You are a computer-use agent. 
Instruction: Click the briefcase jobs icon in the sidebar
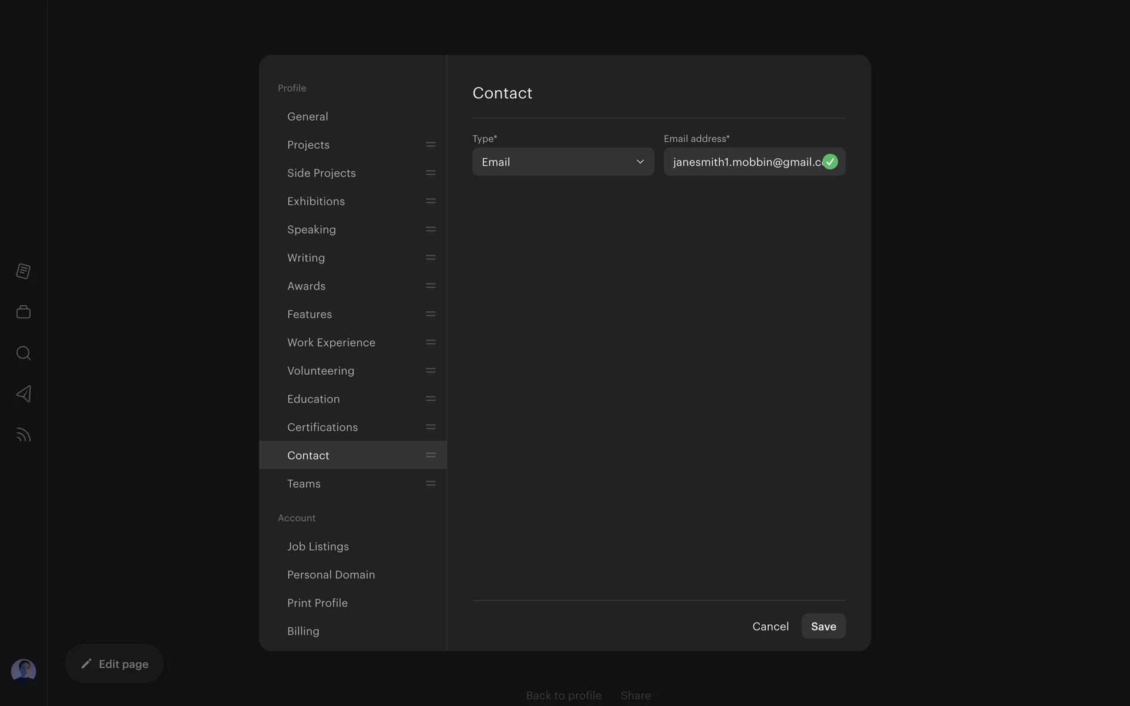click(x=24, y=312)
